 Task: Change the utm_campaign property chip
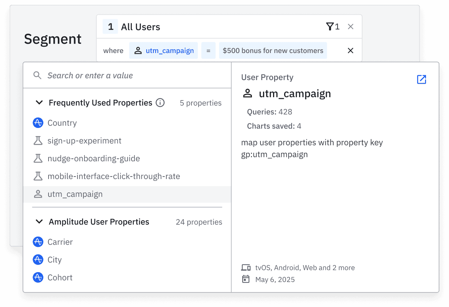coord(163,50)
